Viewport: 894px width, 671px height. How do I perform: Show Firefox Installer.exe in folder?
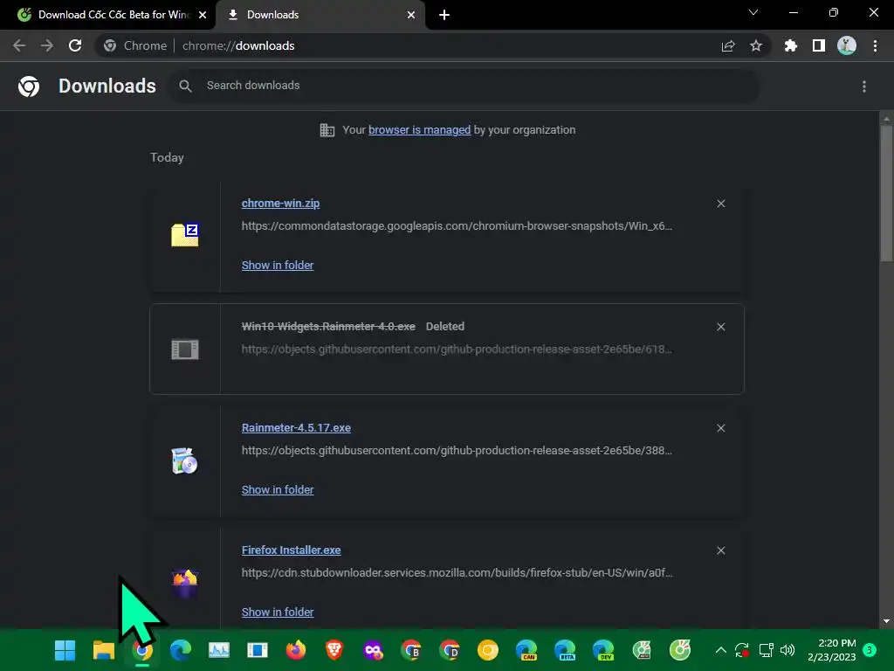pyautogui.click(x=278, y=612)
